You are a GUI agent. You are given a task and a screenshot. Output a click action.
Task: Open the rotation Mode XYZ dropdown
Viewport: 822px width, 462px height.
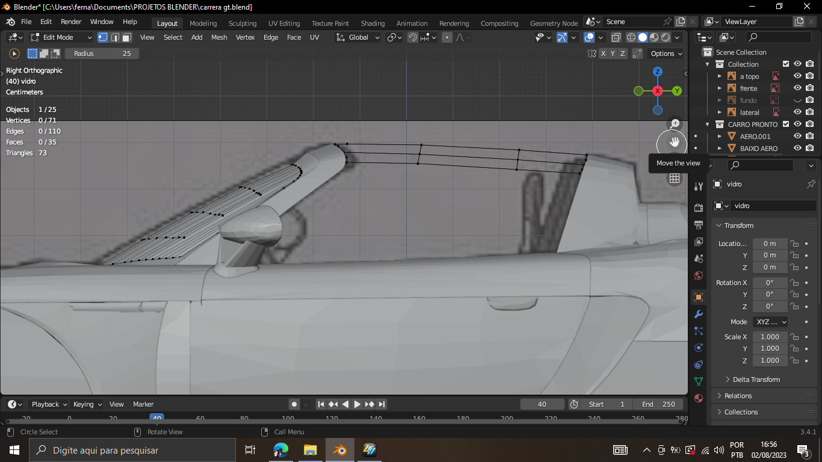pyautogui.click(x=770, y=322)
